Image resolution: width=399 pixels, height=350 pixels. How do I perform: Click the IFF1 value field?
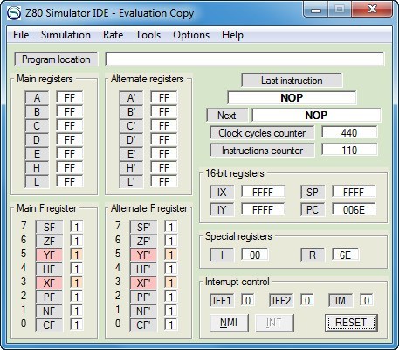[x=248, y=300]
